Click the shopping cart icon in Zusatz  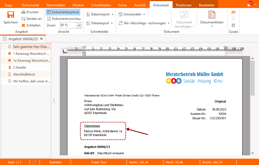(233, 25)
